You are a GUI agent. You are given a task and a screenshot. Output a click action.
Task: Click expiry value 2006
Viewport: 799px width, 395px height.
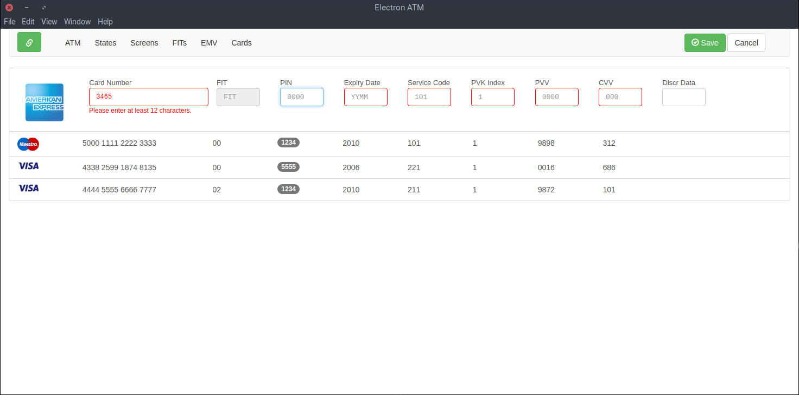click(351, 168)
